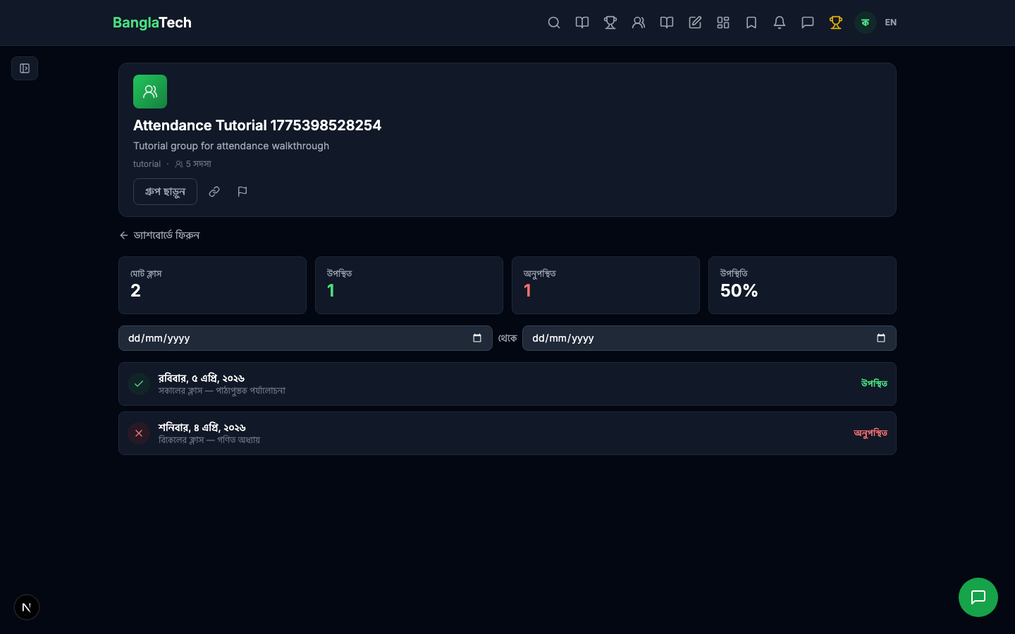Toggle the sidebar panel button
Viewport: 1015px width, 634px height.
(x=25, y=68)
